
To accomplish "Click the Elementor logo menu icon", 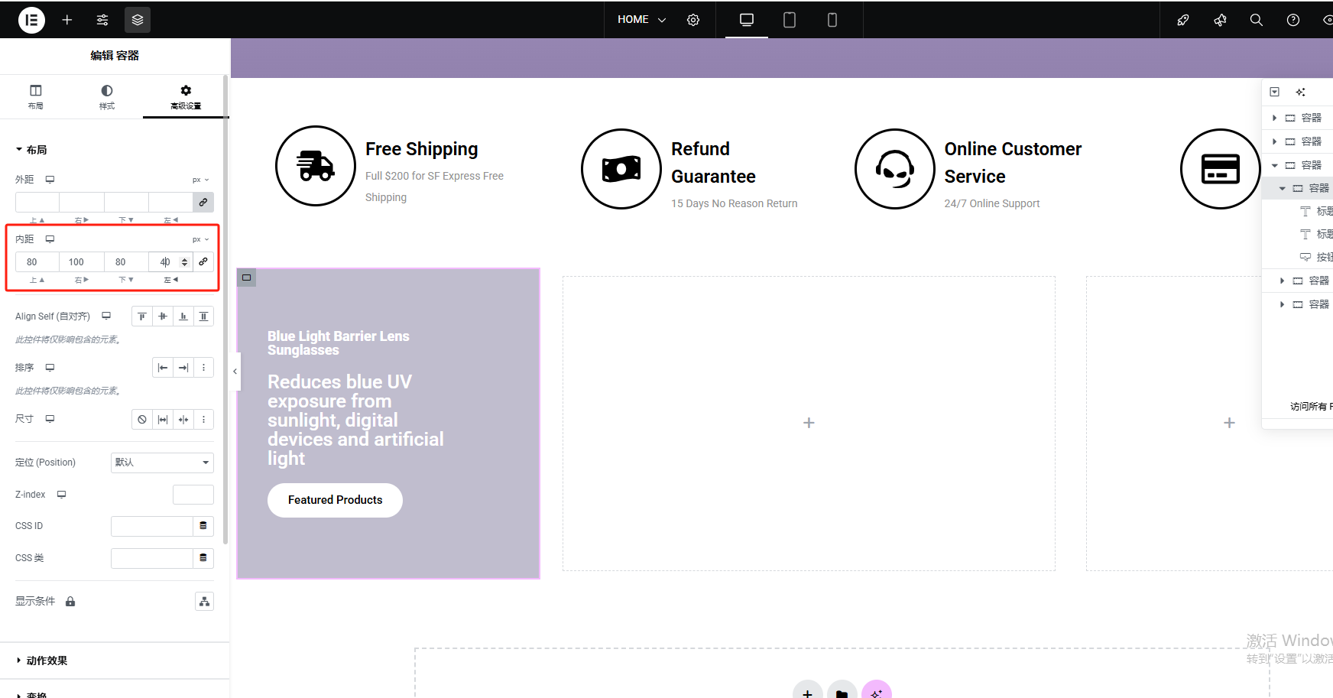I will tap(31, 20).
